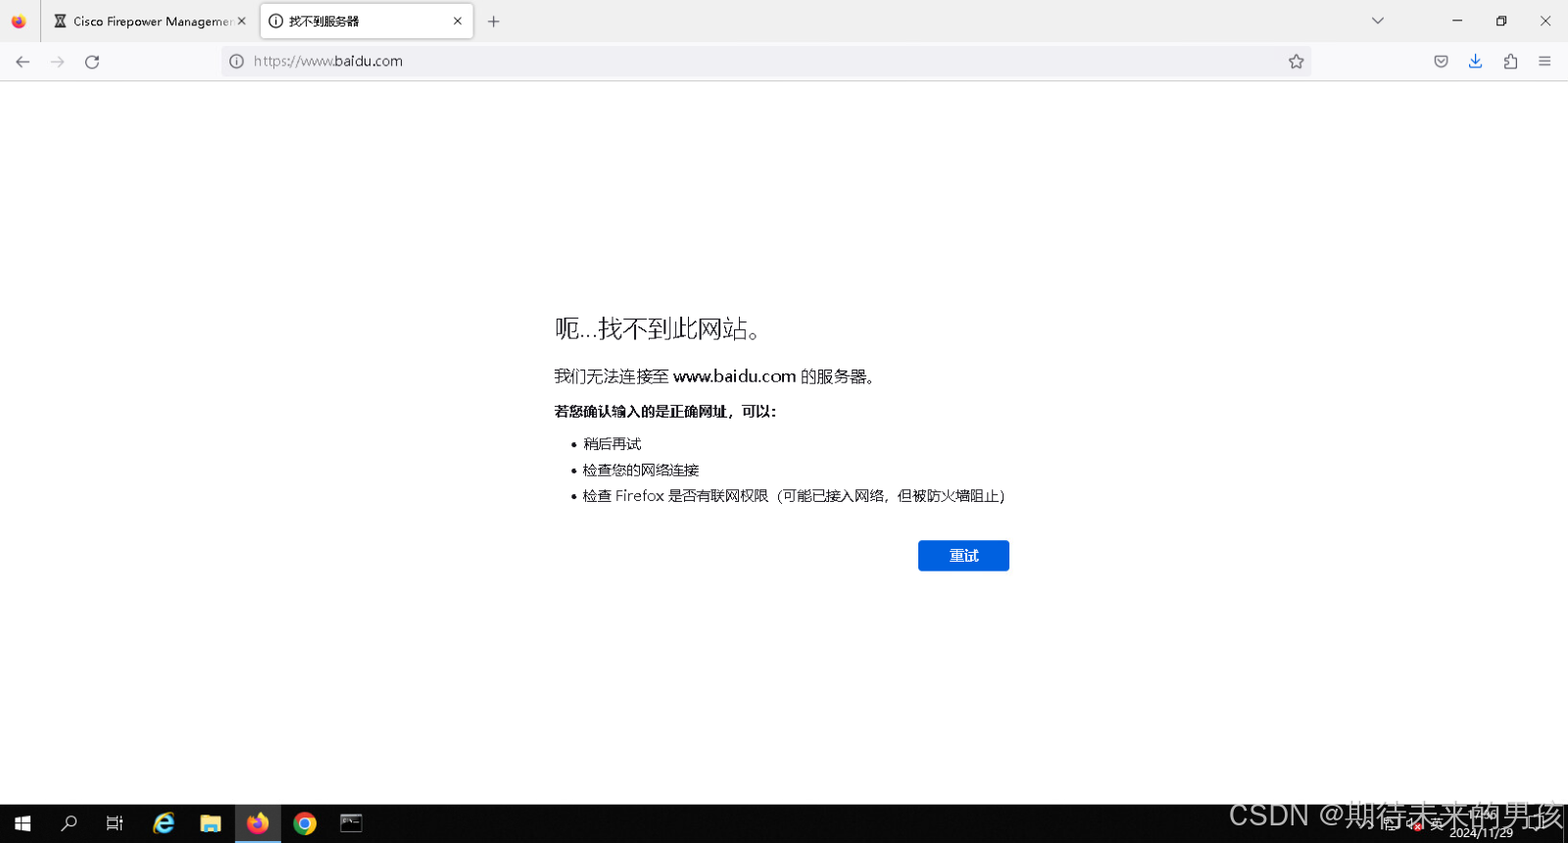Show site information icon in address bar

point(236,61)
